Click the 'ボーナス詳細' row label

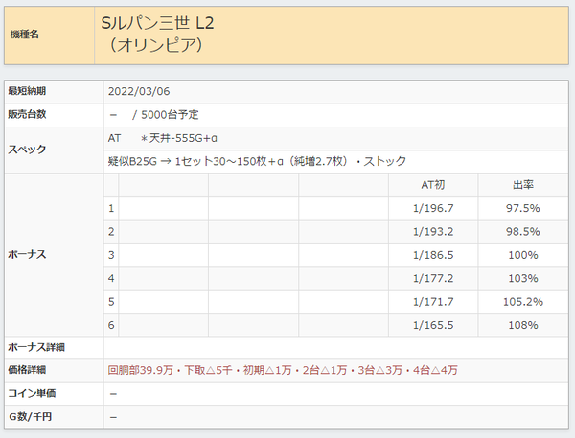point(36,347)
